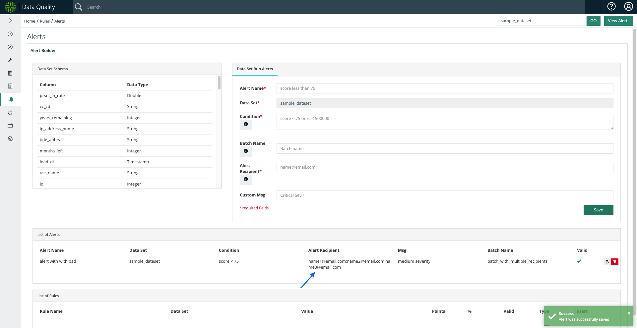Show info tooltip for Alert Recipient field
Screen dimensions: 637x328
point(246,179)
